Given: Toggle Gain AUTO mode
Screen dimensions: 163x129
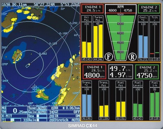Looking at the screenshot, I should pyautogui.click(x=42, y=112).
